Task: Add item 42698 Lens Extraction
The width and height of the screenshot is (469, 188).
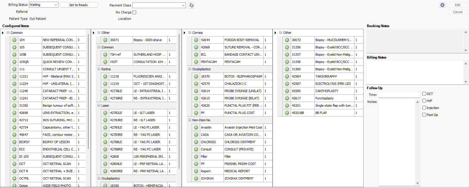Action: (x=14, y=113)
